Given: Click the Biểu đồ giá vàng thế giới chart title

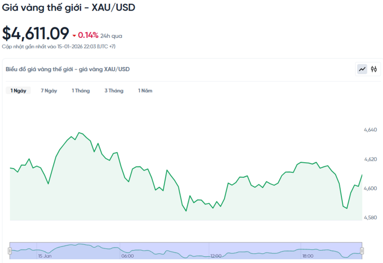Looking at the screenshot, I should (68, 69).
